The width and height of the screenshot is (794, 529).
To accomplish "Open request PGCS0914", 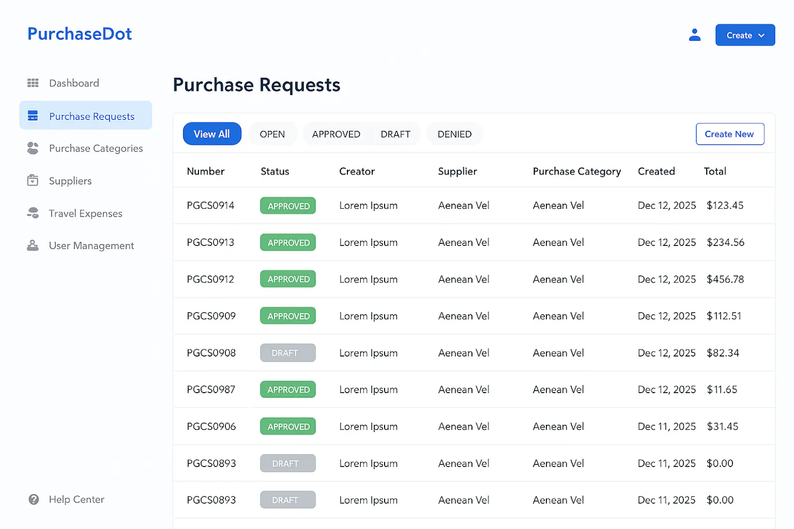I will click(210, 205).
